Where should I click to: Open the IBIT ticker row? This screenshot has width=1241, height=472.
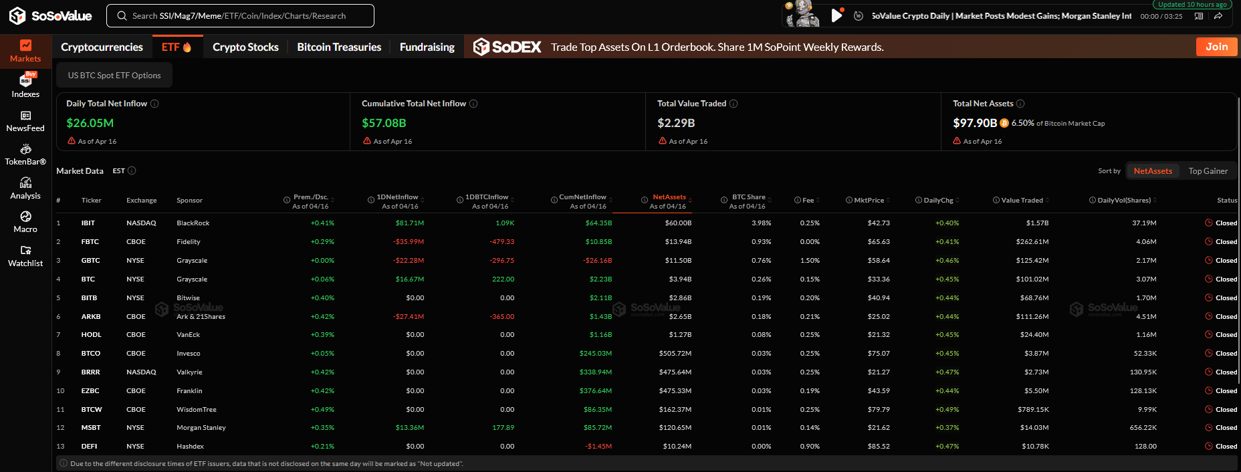coord(647,223)
